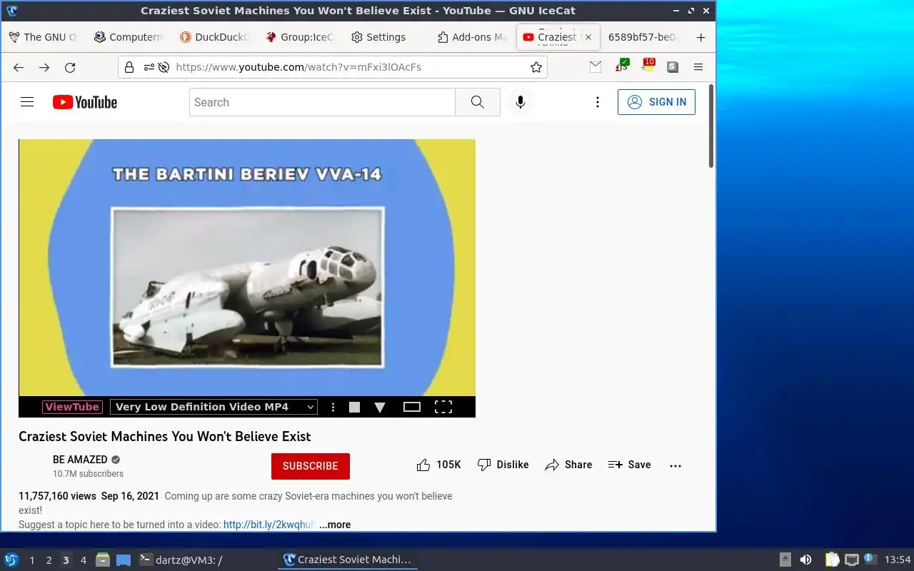
Task: Click the video title text below the player
Action: pos(165,436)
